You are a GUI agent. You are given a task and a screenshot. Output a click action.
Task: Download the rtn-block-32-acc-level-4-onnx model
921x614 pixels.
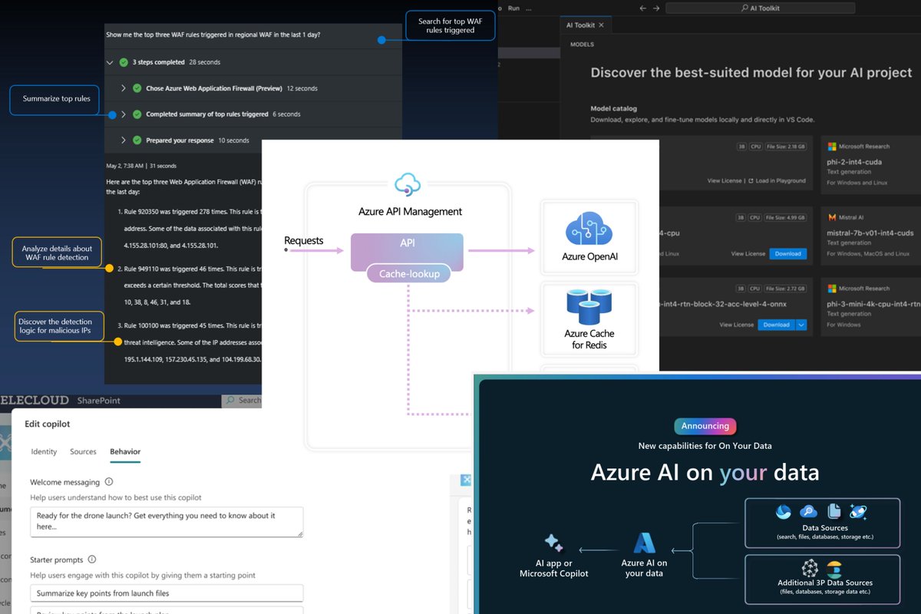coord(777,325)
